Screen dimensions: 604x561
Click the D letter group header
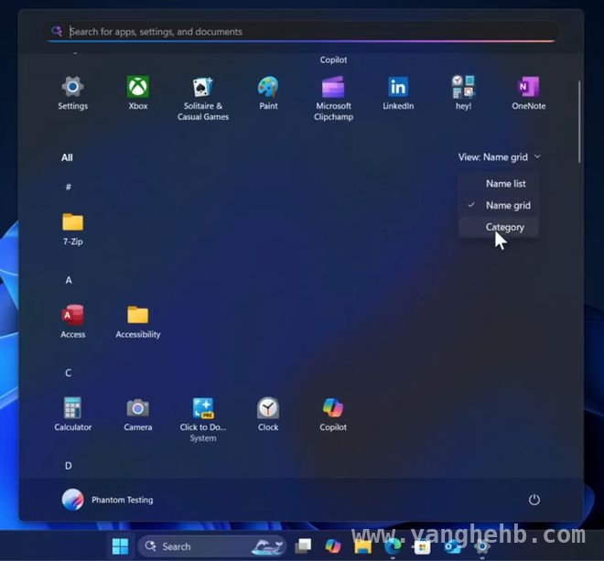(x=69, y=466)
